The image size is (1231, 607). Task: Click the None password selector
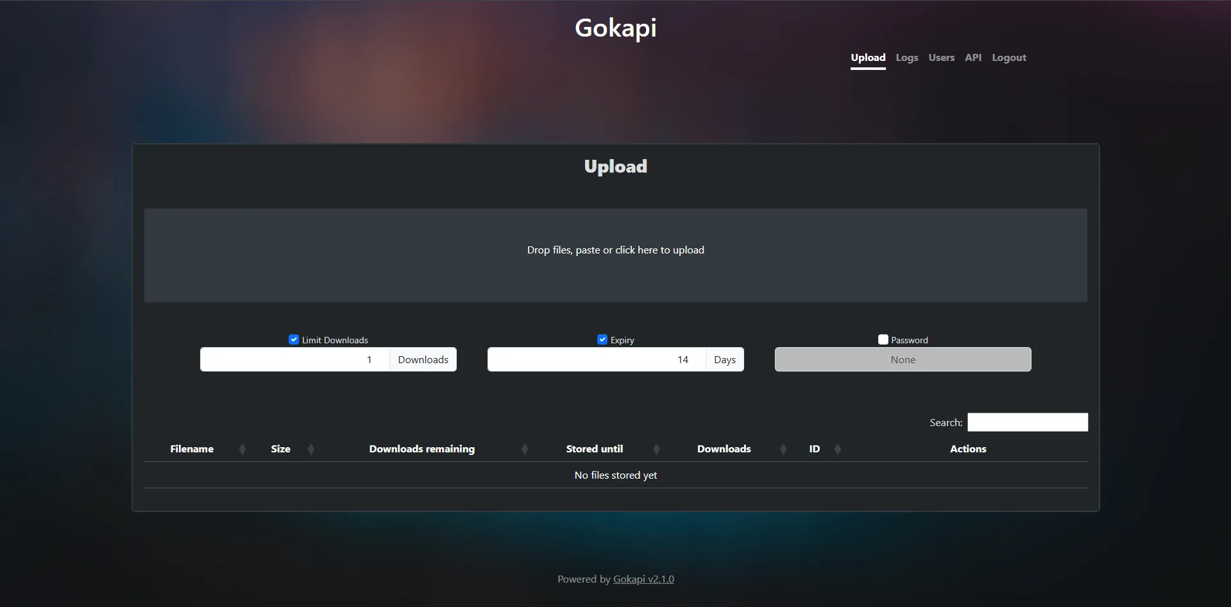902,359
